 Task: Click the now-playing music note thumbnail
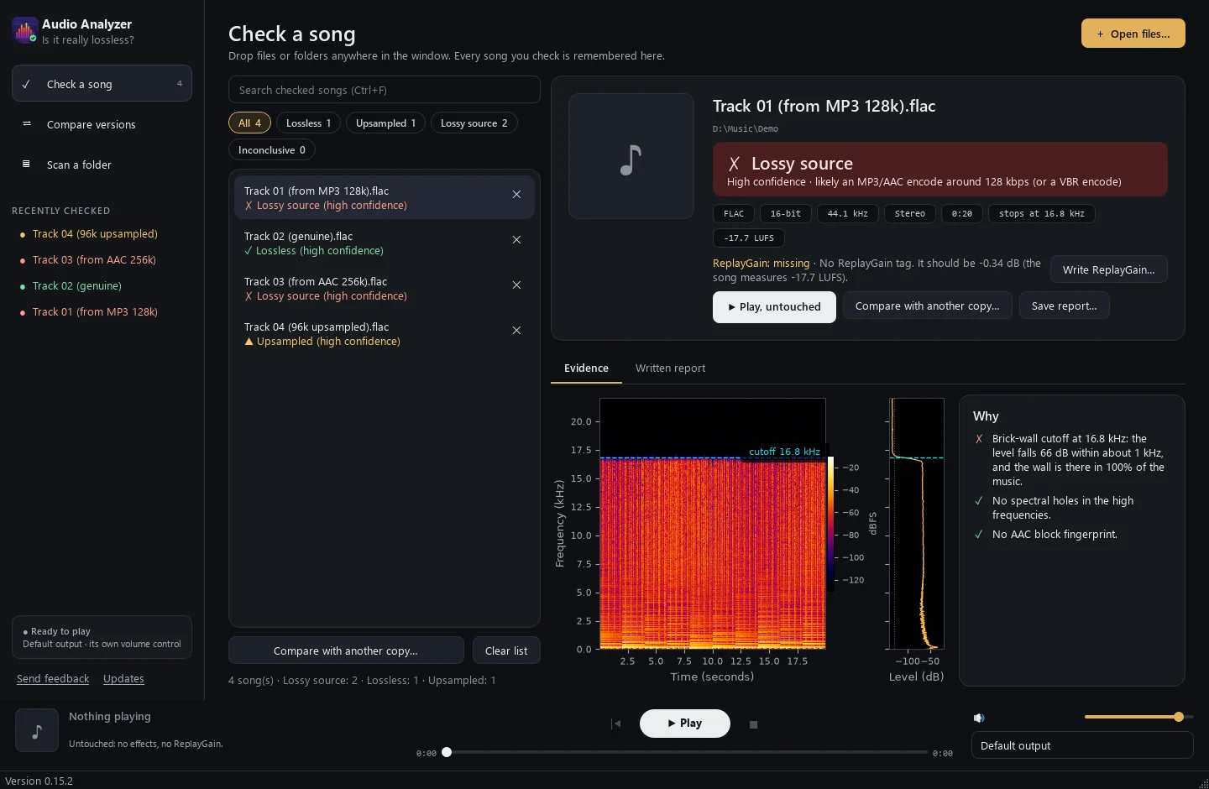pyautogui.click(x=37, y=730)
